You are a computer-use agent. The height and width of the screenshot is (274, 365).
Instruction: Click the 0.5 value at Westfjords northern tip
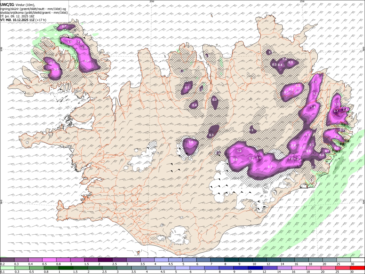pyautogui.click(x=64, y=26)
